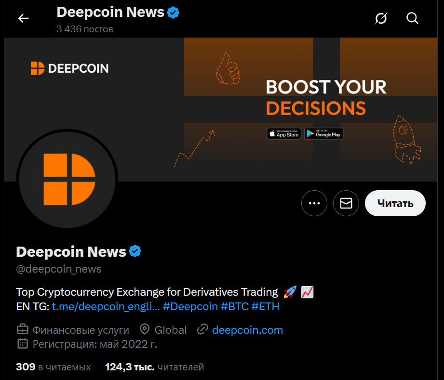Open the #BTC hashtag
Viewport: 444px width, 380px height.
(234, 306)
